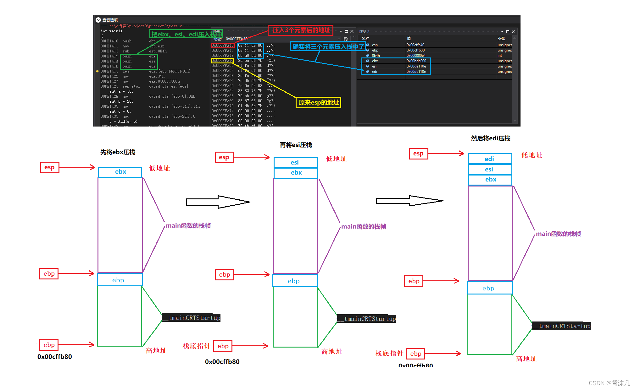Click the esp variable icon in watch
Image resolution: width=635 pixels, height=389 pixels.
367,45
